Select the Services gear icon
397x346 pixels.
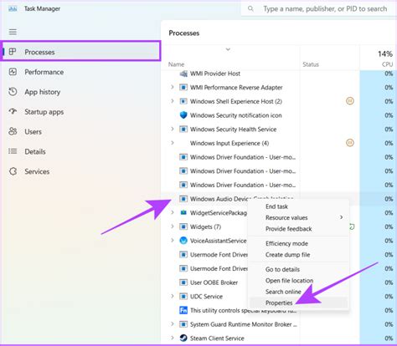pyautogui.click(x=13, y=171)
